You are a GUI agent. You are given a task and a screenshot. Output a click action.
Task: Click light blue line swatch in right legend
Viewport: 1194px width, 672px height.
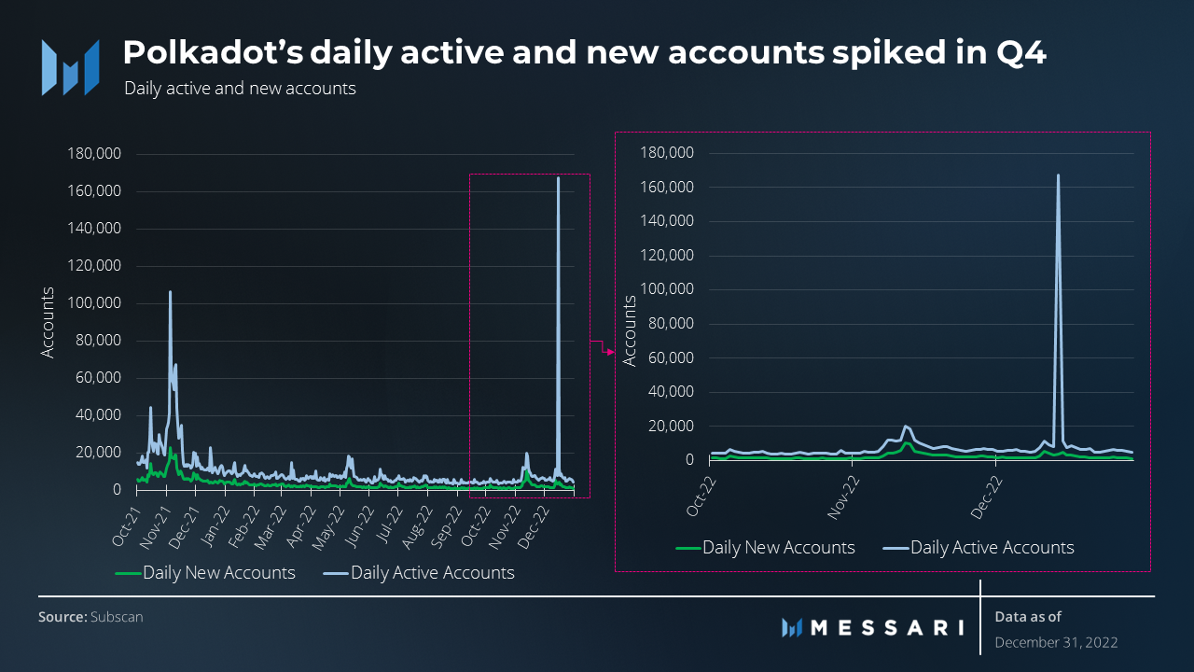point(895,548)
